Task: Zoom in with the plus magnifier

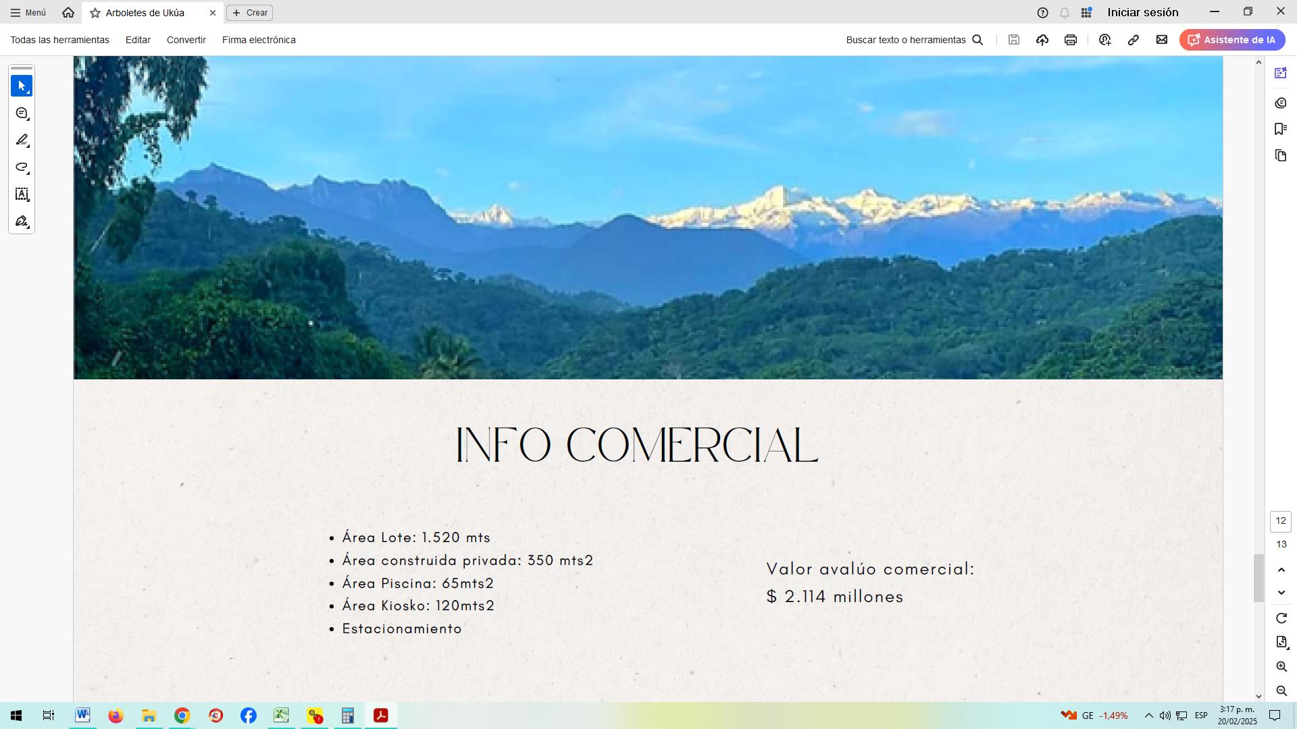Action: click(1281, 667)
